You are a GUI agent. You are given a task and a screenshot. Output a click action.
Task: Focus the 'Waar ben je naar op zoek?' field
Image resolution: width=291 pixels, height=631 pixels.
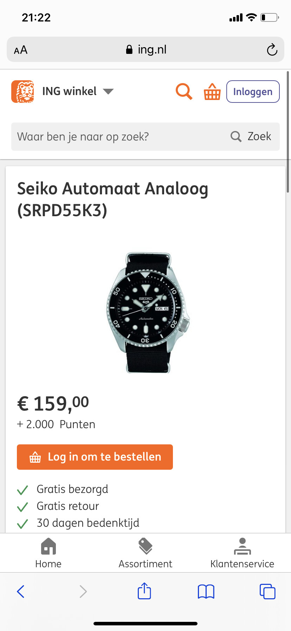tap(119, 137)
